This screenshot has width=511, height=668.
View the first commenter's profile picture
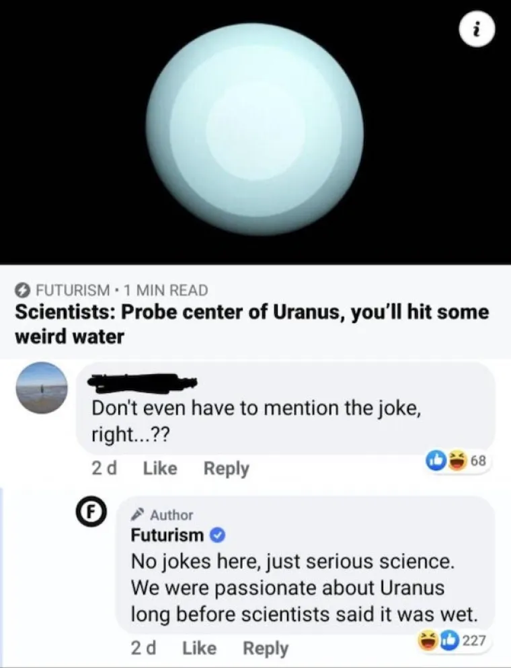click(42, 387)
